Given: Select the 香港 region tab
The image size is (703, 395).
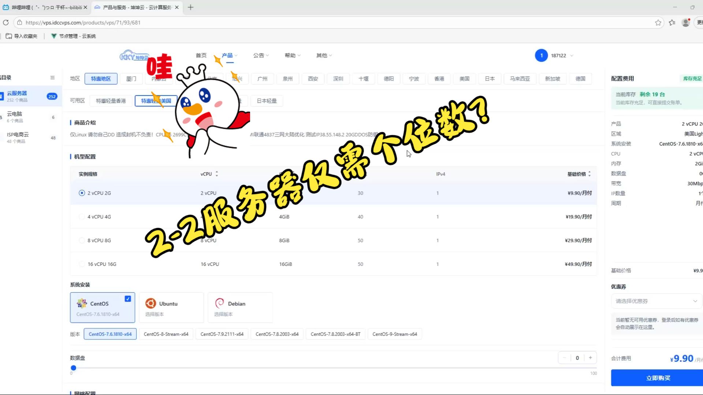Looking at the screenshot, I should tap(439, 79).
